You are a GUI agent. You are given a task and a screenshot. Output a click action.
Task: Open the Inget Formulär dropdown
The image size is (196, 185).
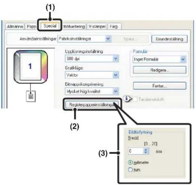[x=159, y=59]
